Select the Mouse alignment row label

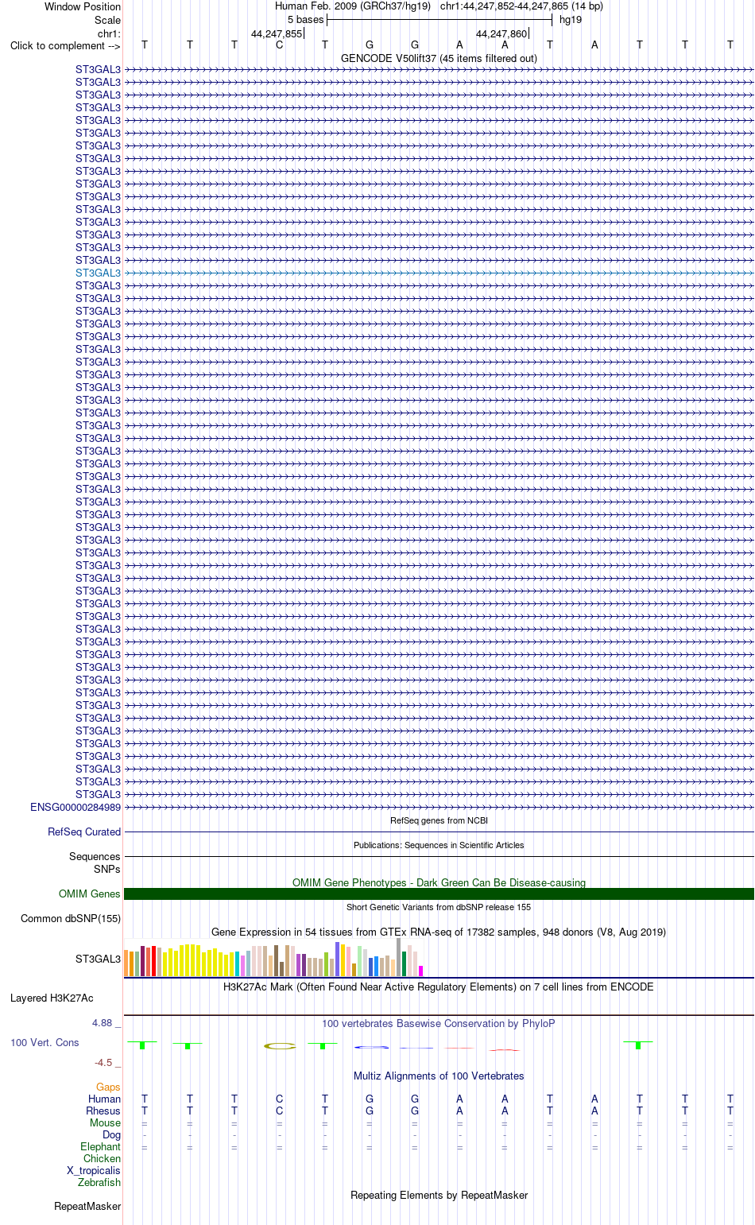(x=106, y=1123)
